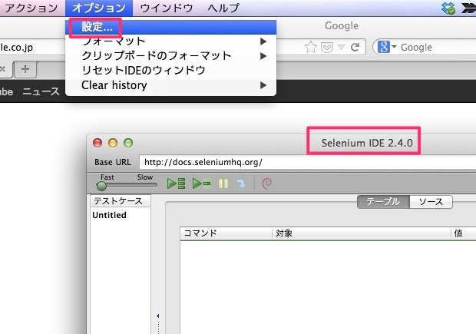
Task: Select 設定... from the options menu
Action: [170, 27]
